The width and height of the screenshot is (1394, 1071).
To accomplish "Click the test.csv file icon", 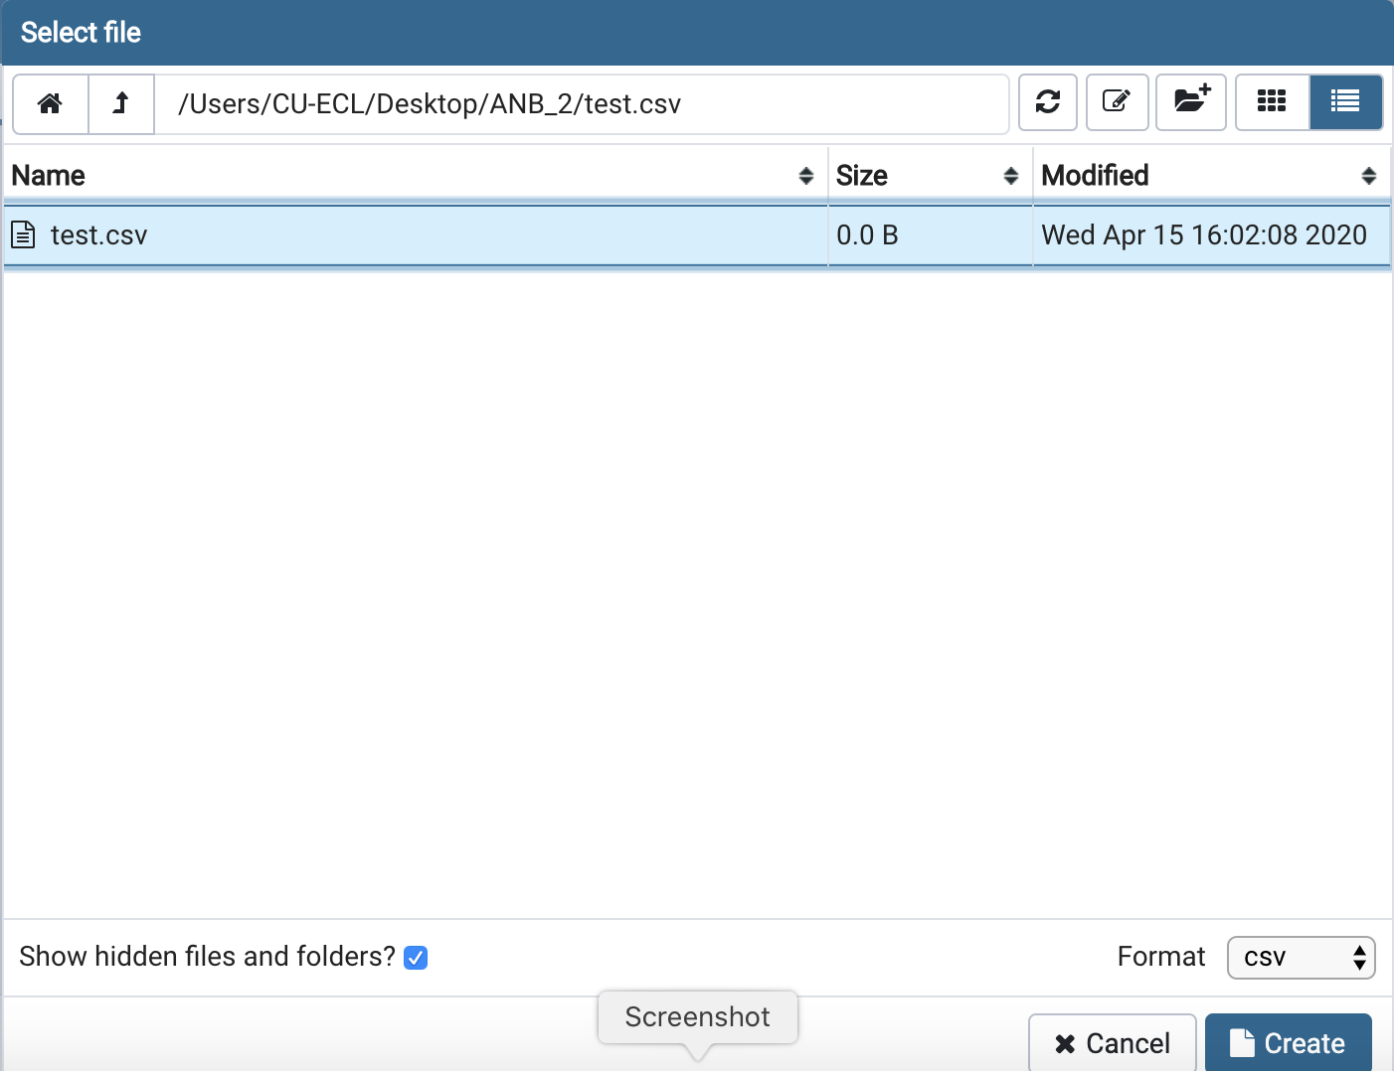I will [x=23, y=235].
